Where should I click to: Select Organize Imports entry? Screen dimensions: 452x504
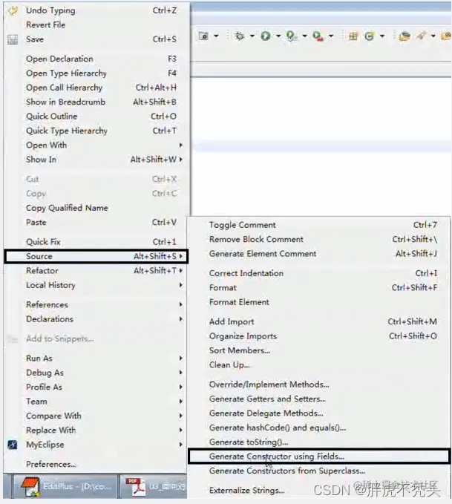tap(319, 336)
